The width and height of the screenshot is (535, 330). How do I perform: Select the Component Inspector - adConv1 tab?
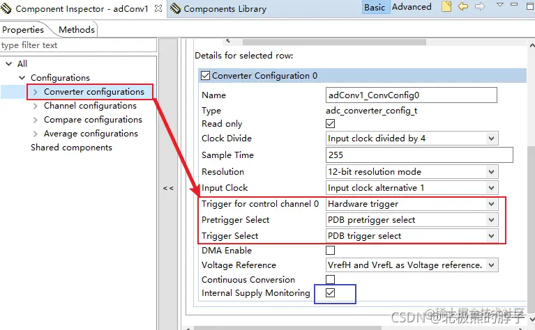click(x=82, y=9)
